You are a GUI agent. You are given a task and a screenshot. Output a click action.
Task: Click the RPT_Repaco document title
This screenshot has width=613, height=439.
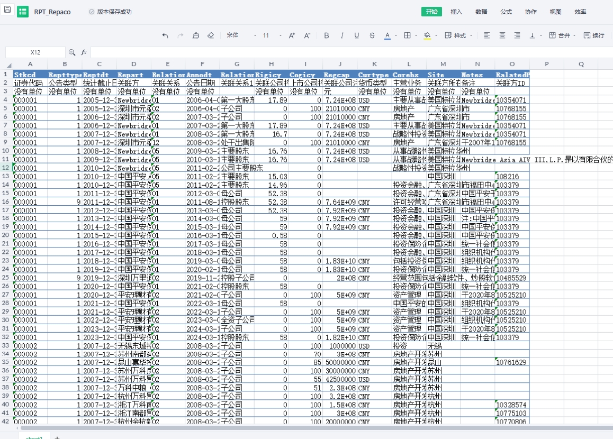52,12
